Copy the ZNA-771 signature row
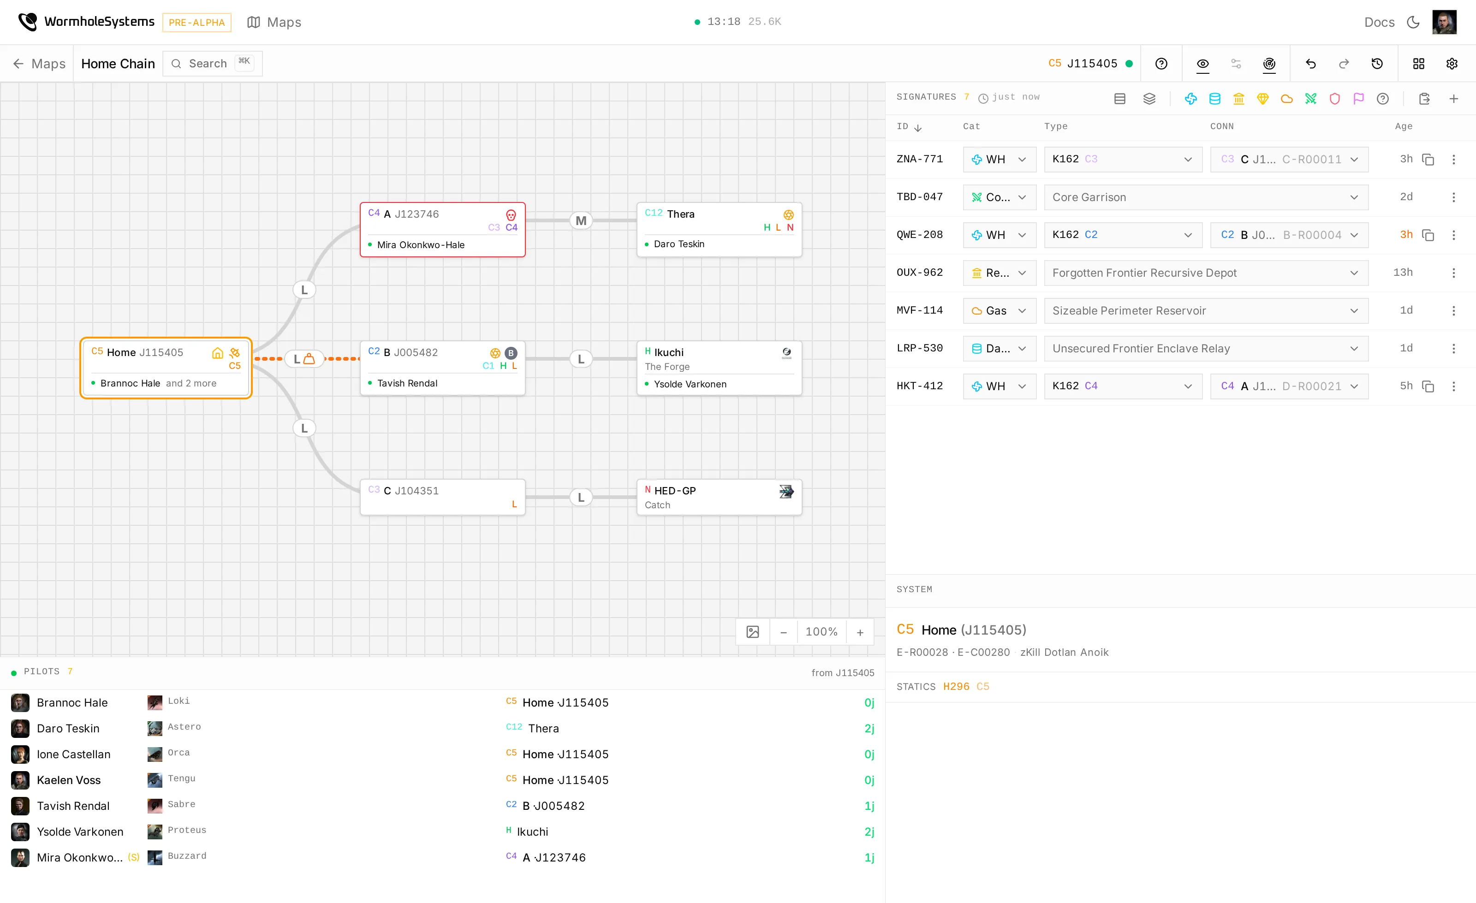1476x903 pixels. [x=1428, y=159]
